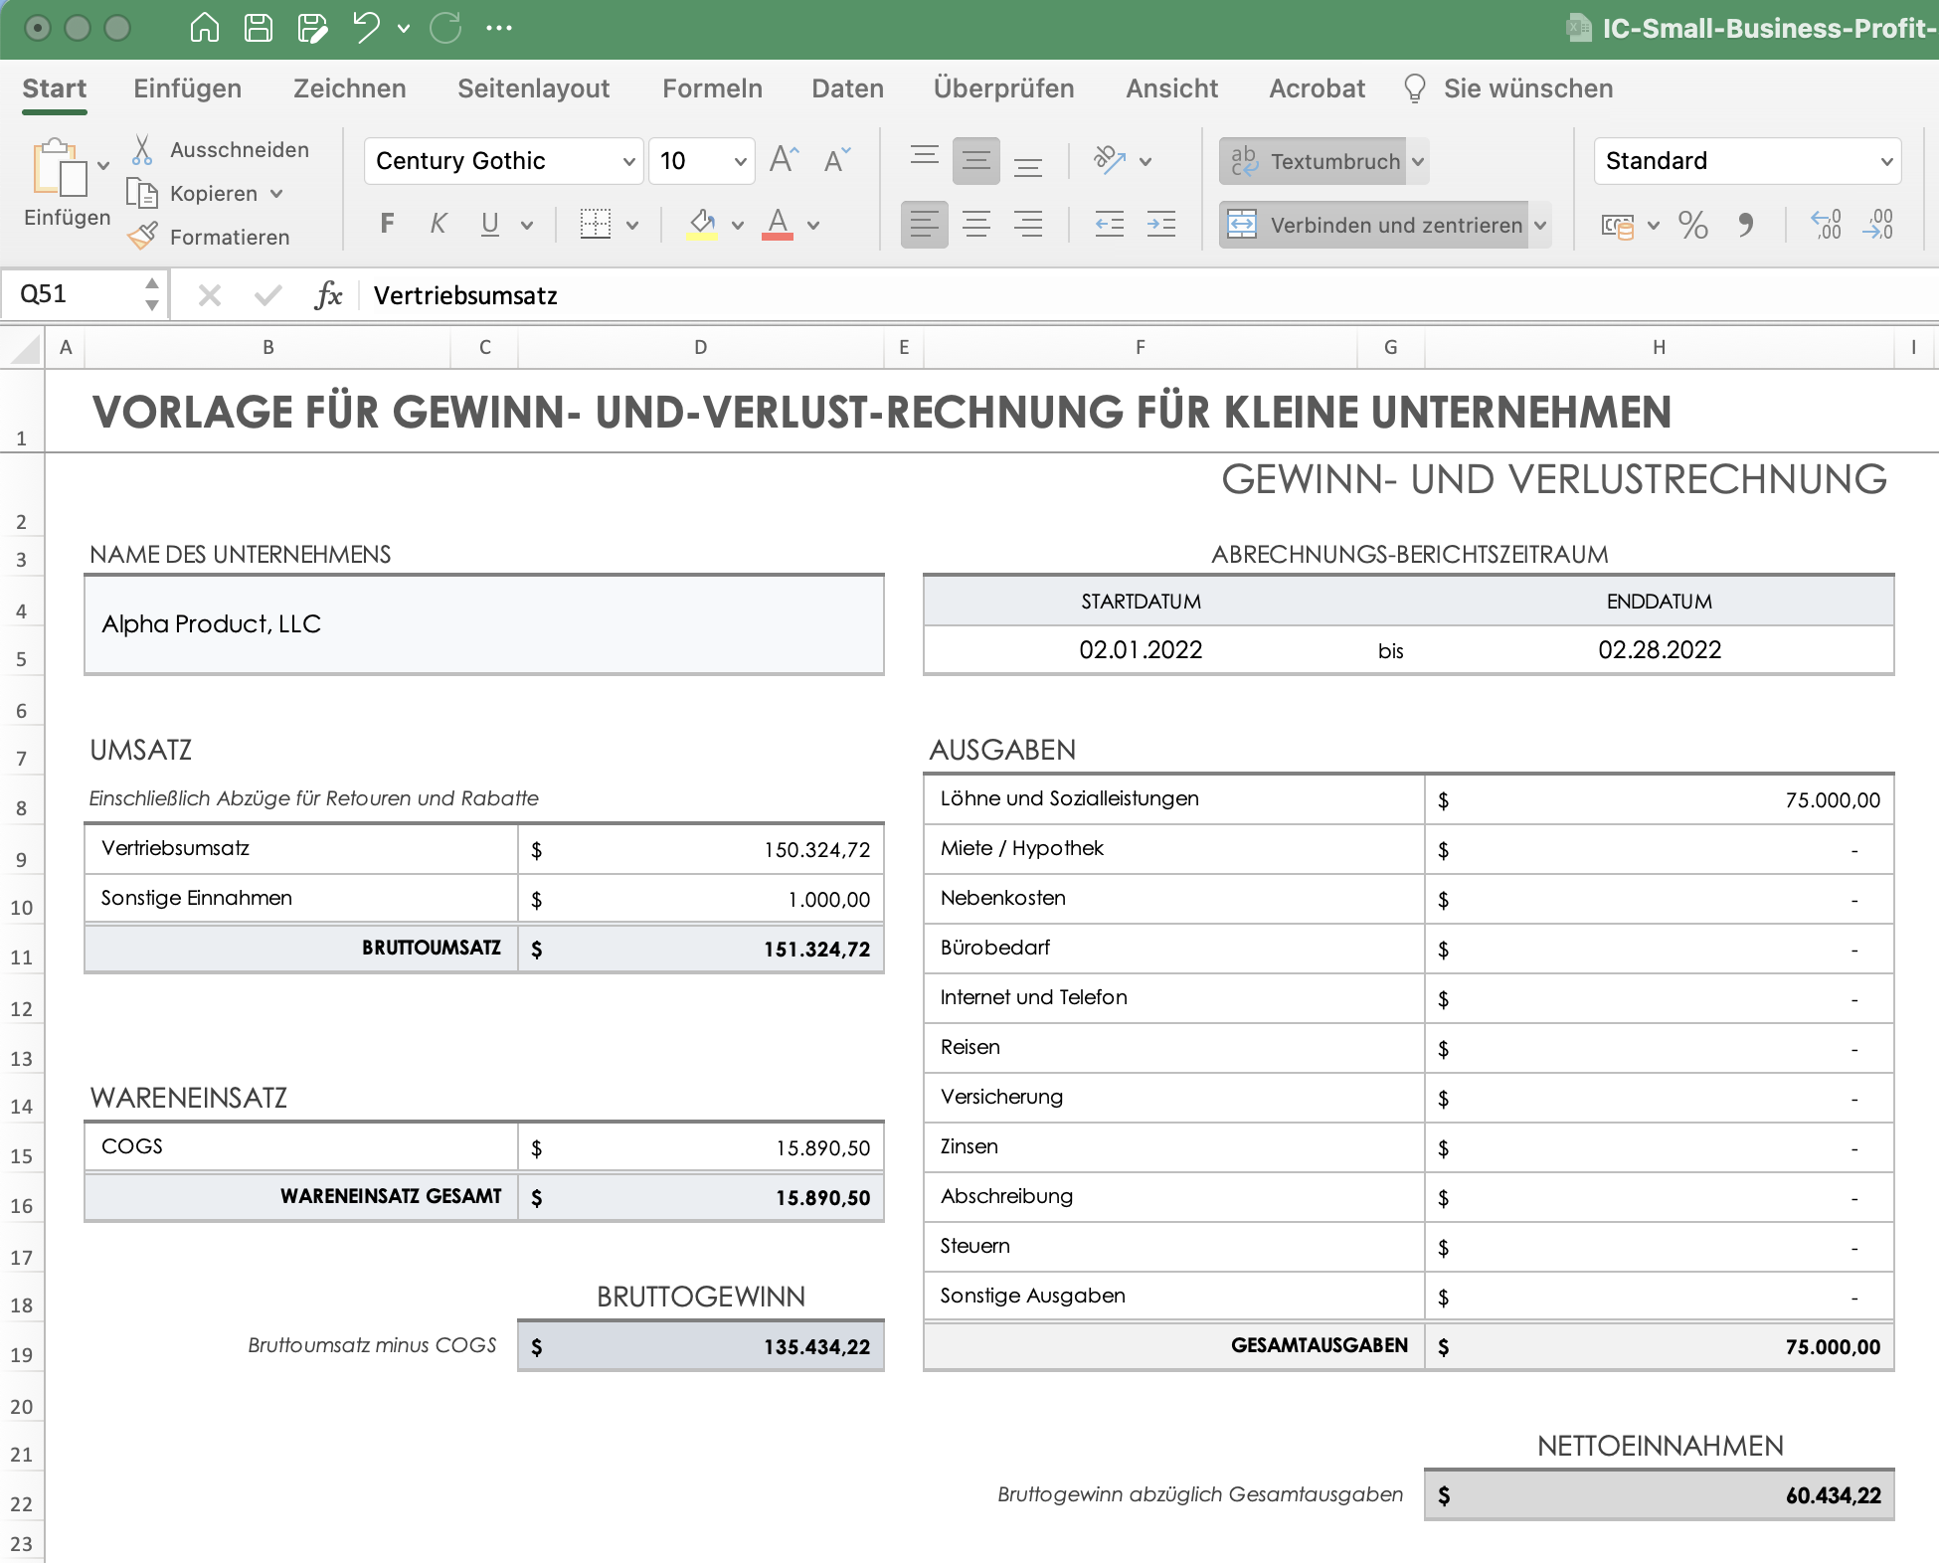Screen dimensions: 1939x1563
Task: Open the Überprüfen tab
Action: tap(1004, 88)
